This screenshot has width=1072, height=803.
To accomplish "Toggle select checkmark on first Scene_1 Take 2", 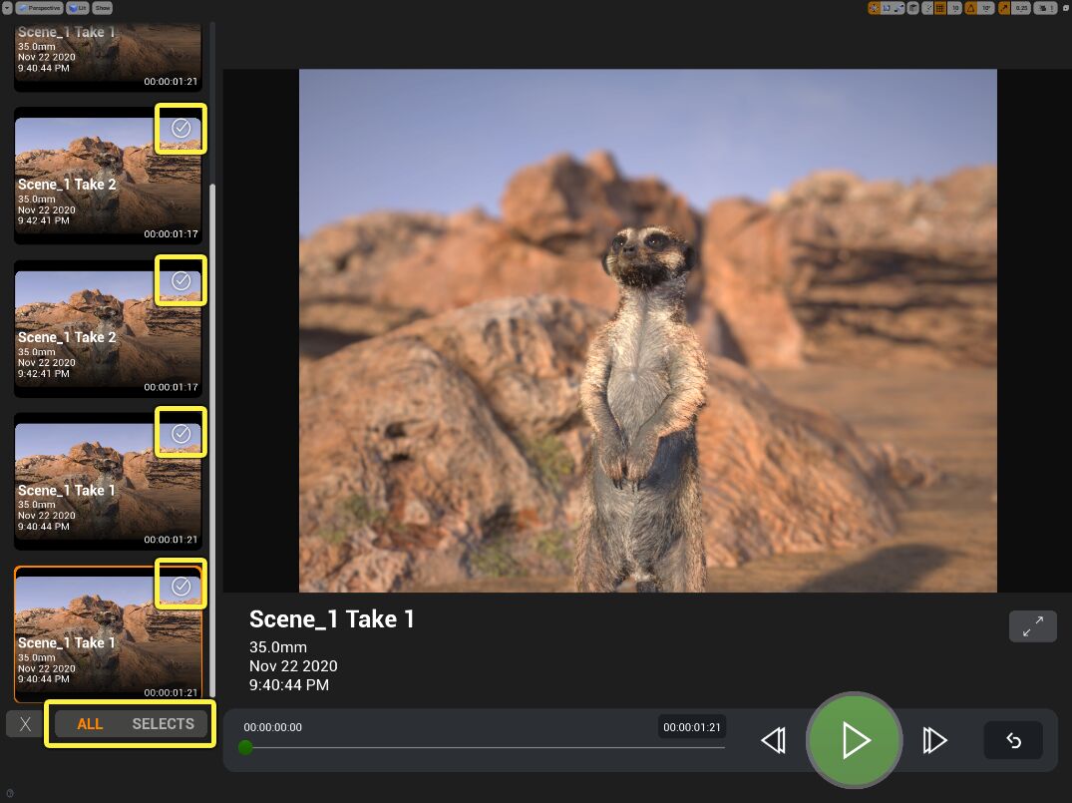I will point(180,129).
